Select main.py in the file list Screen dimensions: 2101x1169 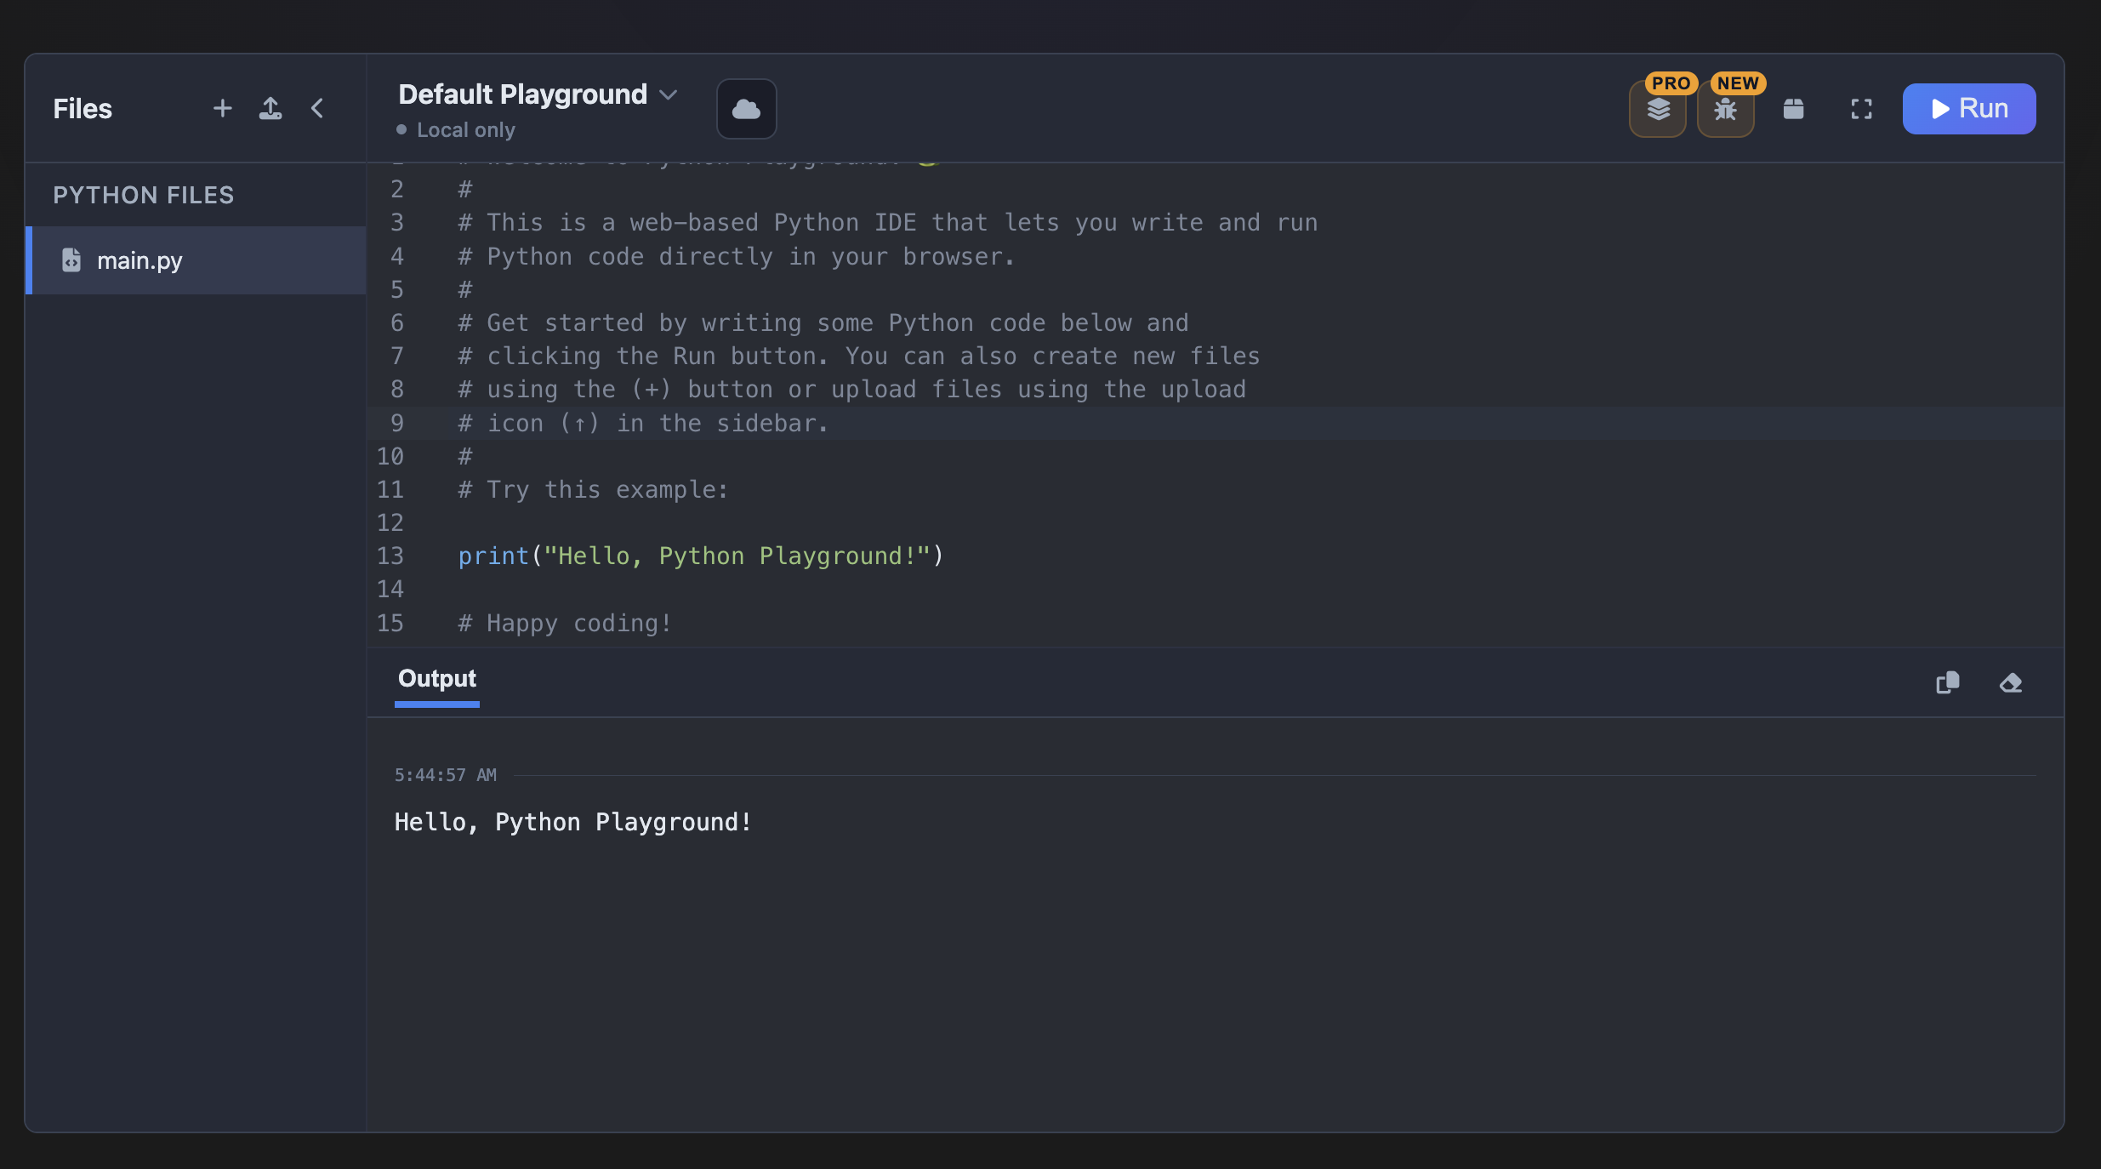click(196, 260)
